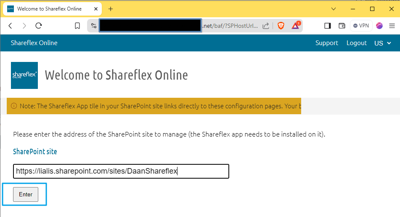
Task: Click the VPN button
Action: point(361,26)
